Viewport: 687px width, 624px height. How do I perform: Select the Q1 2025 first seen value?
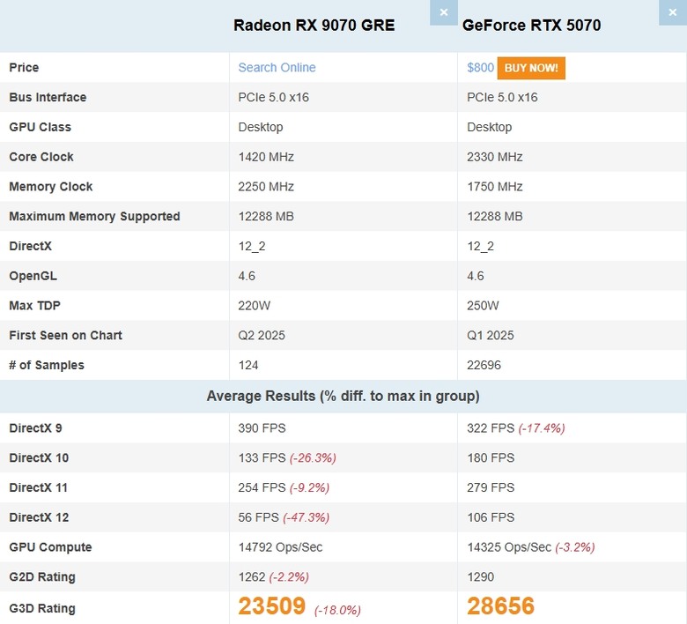(491, 336)
